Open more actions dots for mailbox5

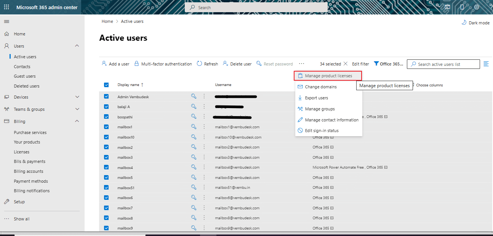pyautogui.click(x=204, y=177)
